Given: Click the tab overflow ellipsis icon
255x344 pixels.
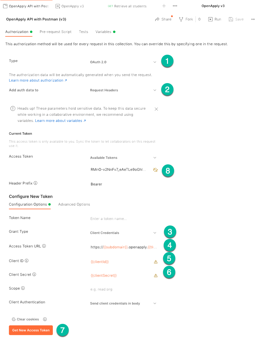Looking at the screenshot, I should point(175,6).
